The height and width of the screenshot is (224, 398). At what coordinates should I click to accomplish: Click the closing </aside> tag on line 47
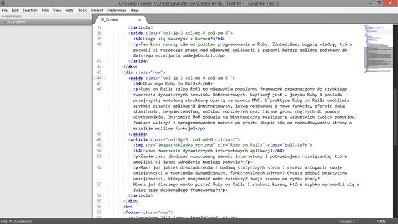[x=138, y=134]
